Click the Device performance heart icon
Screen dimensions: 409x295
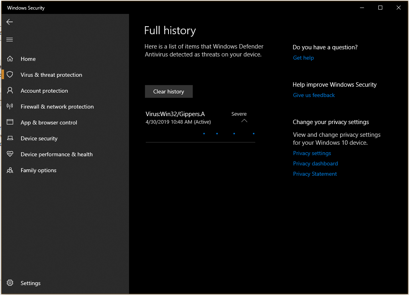click(10, 154)
